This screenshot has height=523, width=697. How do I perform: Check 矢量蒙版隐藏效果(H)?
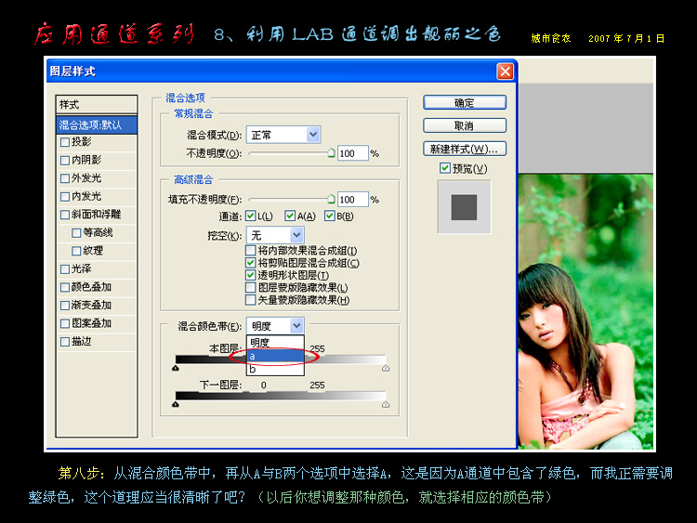(x=250, y=300)
